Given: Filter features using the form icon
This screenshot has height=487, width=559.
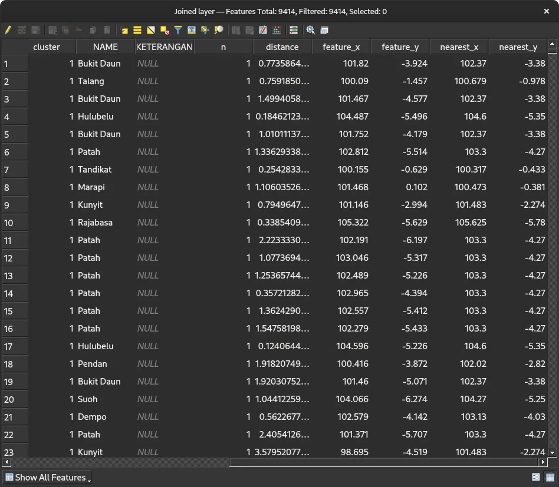Looking at the screenshot, I should 178,30.
